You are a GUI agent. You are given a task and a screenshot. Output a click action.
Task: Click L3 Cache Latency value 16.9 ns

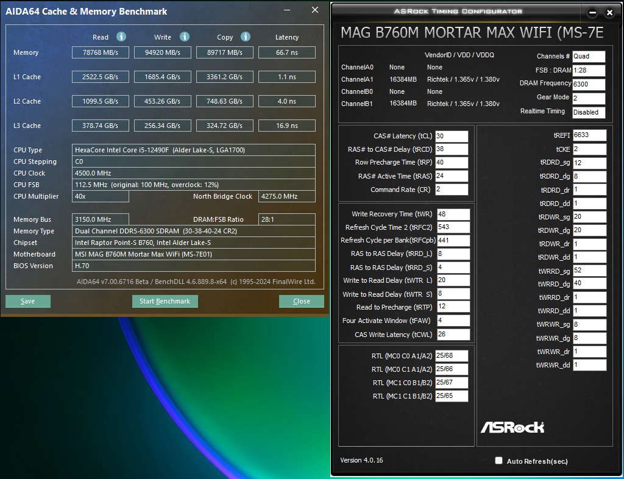click(287, 126)
